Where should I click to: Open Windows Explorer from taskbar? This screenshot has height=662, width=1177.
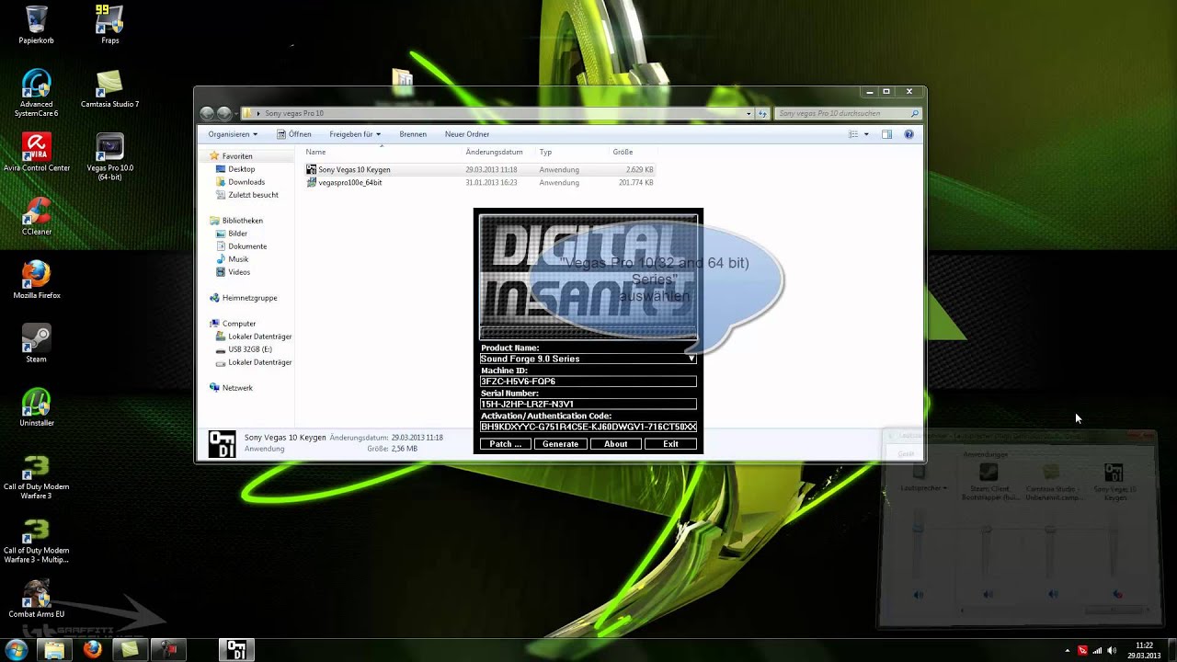coord(55,650)
